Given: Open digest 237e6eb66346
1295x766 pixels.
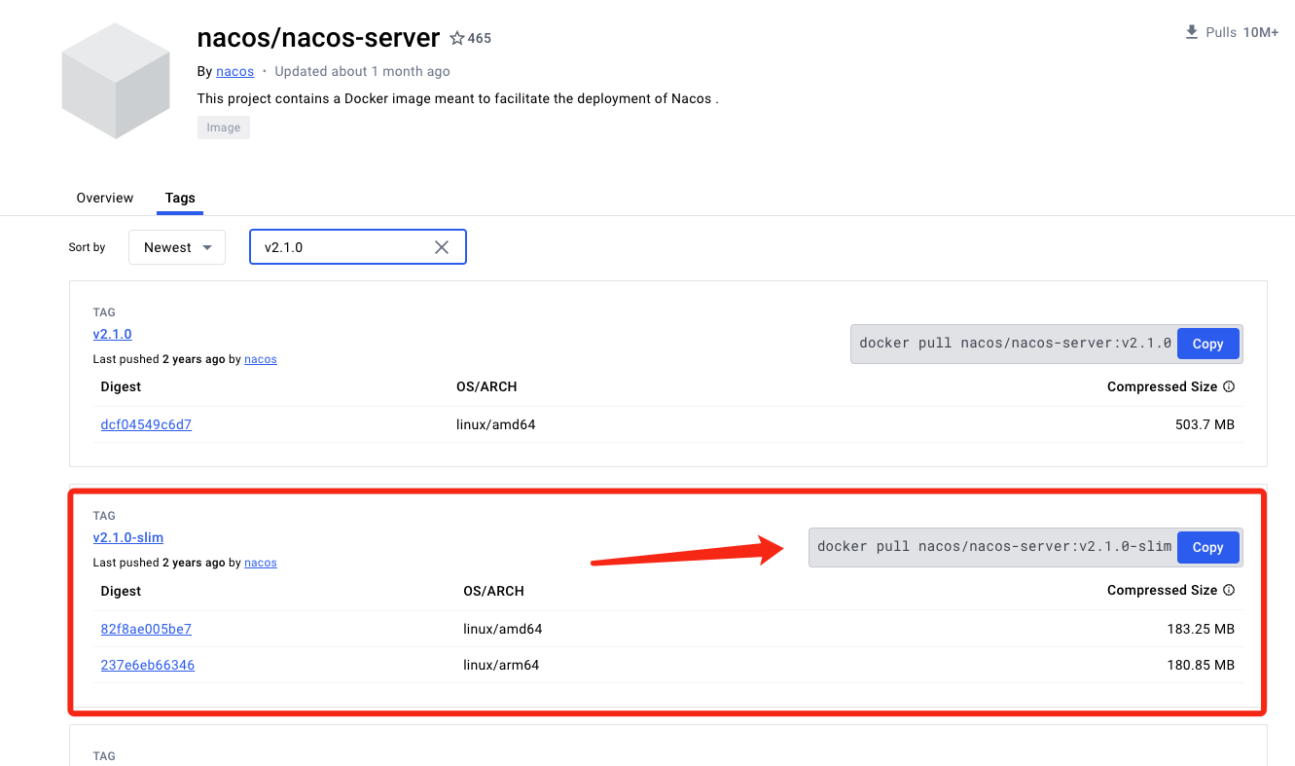Looking at the screenshot, I should click(148, 665).
